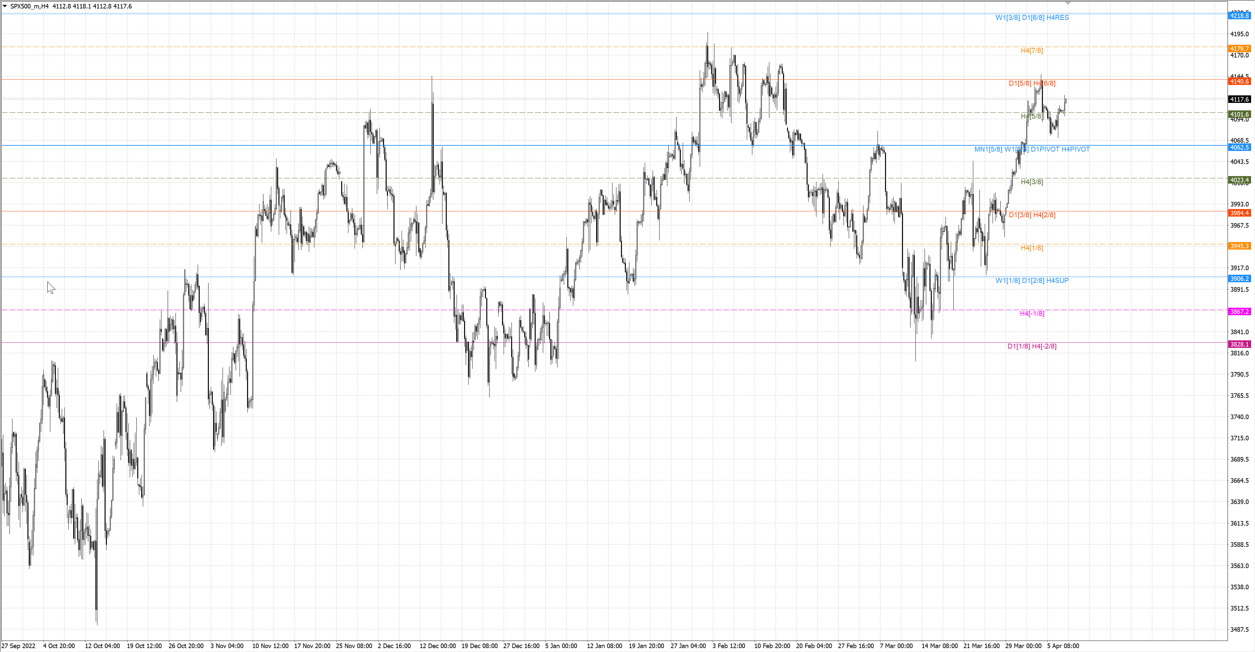Image resolution: width=1255 pixels, height=652 pixels.
Task: Select the green 4101.6 price tag
Action: click(1239, 114)
